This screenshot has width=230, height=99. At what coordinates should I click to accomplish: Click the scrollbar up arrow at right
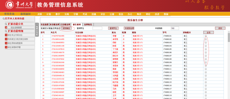[x=229, y=32]
